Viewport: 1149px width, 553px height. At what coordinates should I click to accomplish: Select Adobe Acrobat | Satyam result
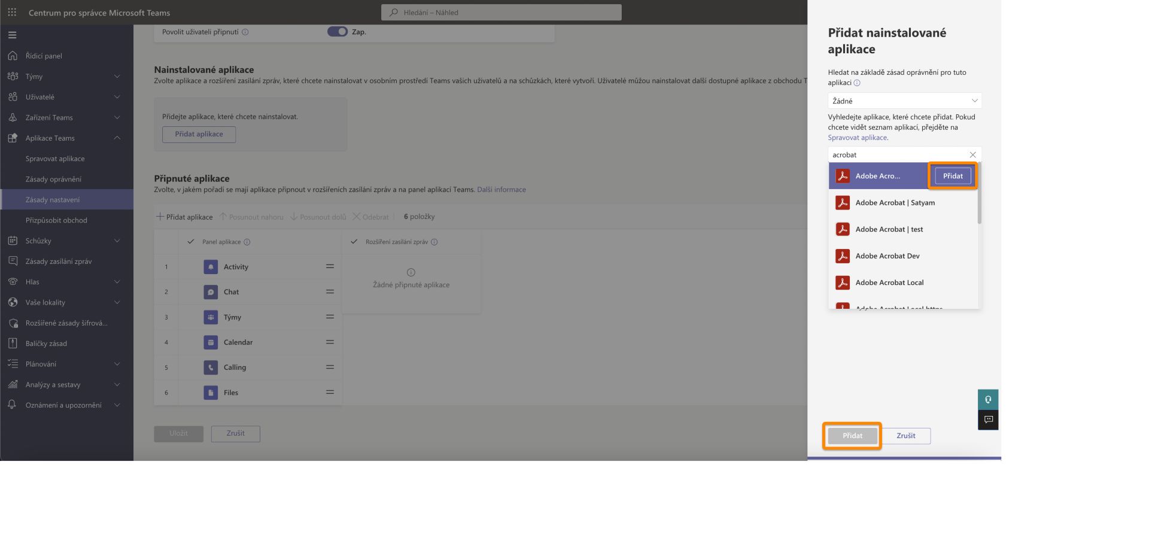pyautogui.click(x=903, y=202)
